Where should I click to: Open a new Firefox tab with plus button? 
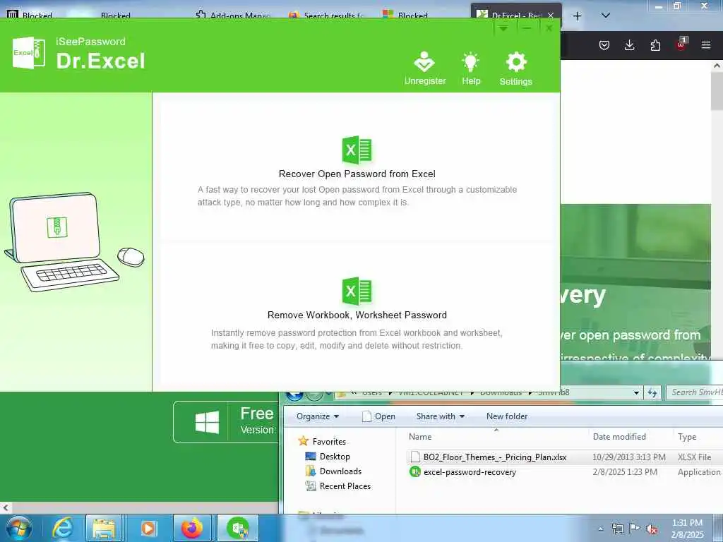577,16
